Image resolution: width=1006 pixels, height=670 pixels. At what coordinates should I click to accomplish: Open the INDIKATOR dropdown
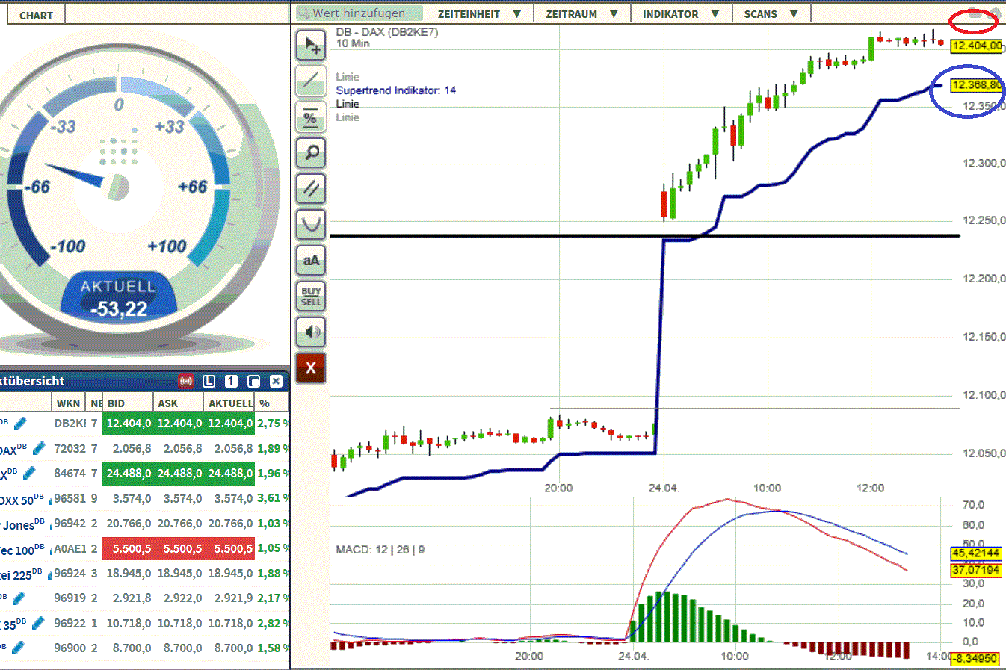click(680, 13)
